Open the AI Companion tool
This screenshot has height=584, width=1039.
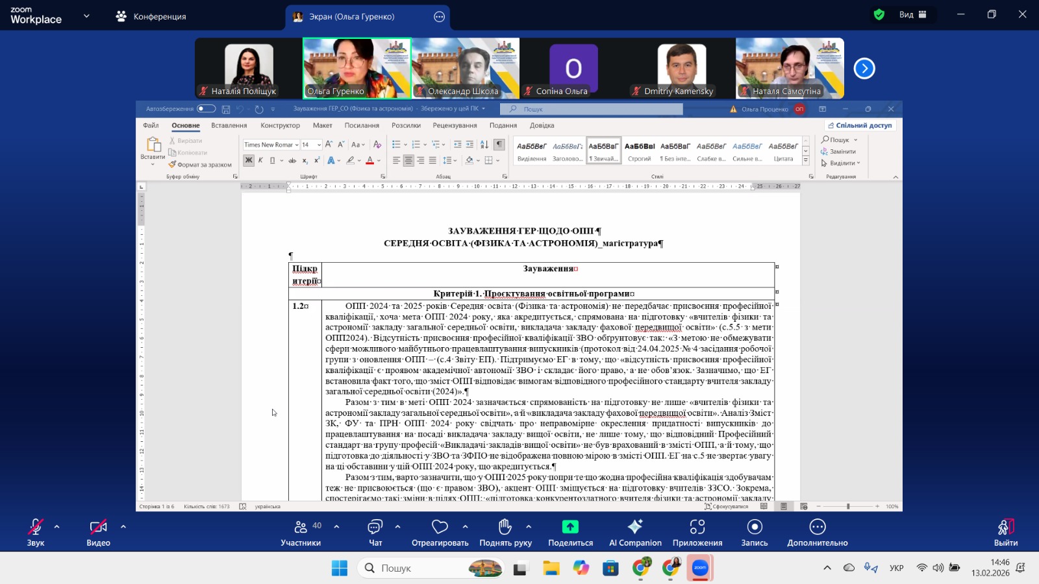click(635, 532)
